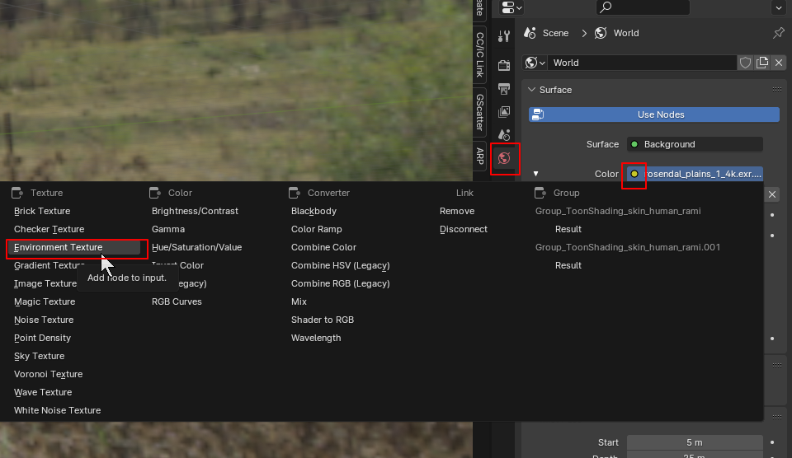Select Magic Texture
Image resolution: width=792 pixels, height=458 pixels.
tap(45, 301)
